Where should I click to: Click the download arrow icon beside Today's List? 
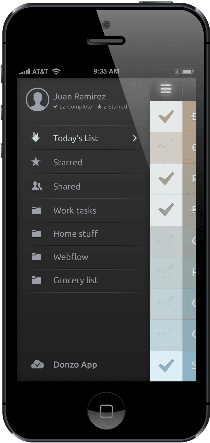[x=36, y=137]
